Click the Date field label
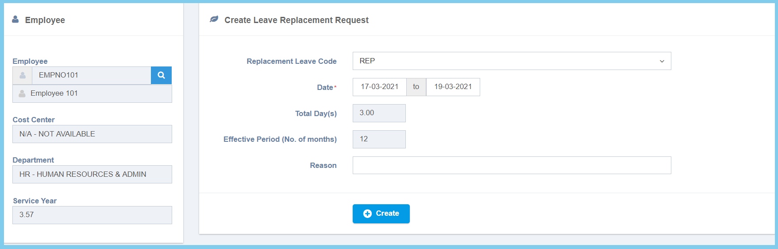778x249 pixels. [x=325, y=87]
